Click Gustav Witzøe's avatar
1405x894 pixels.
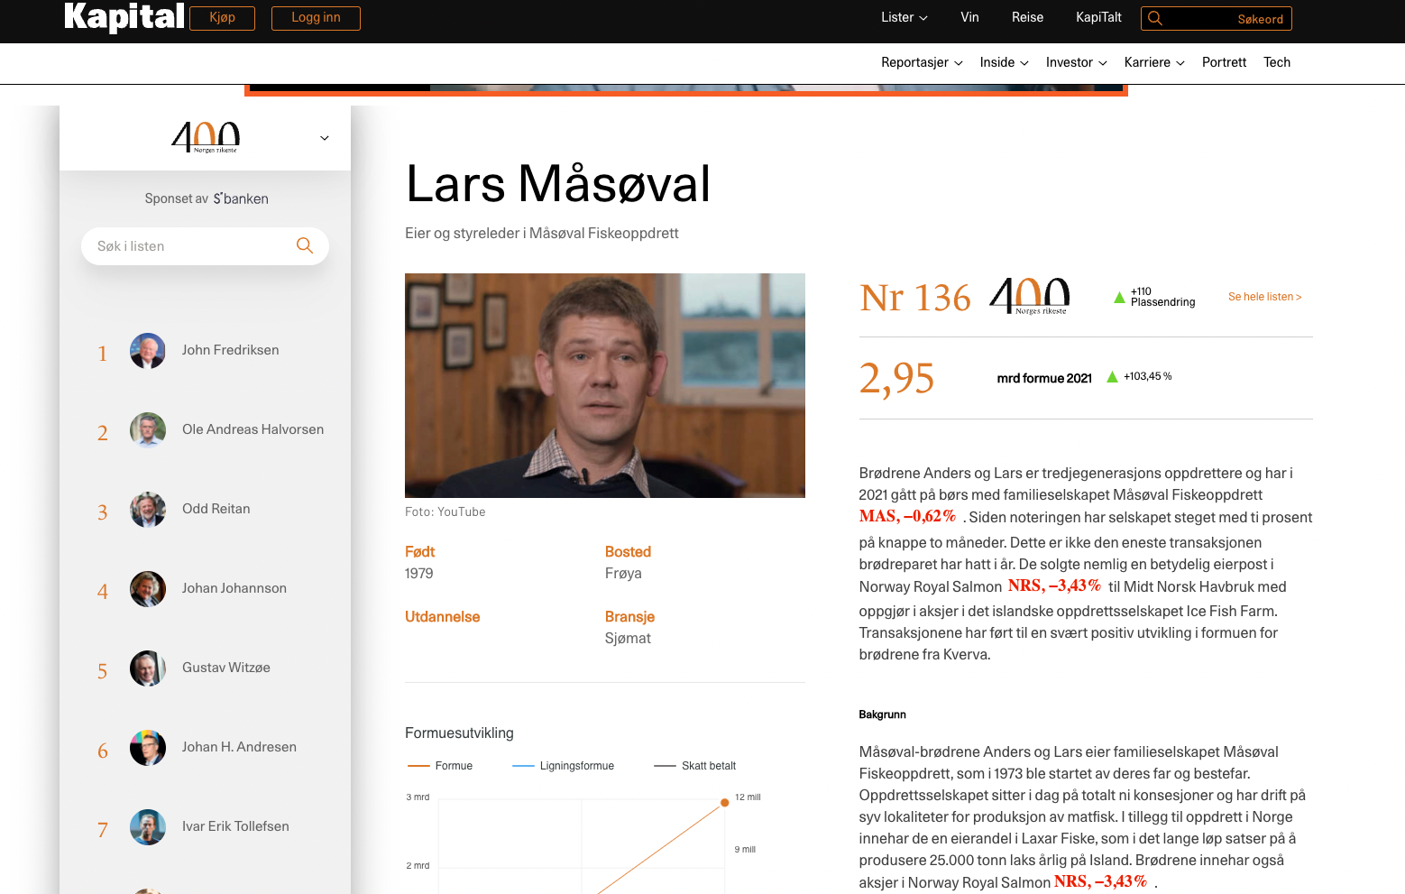(148, 668)
